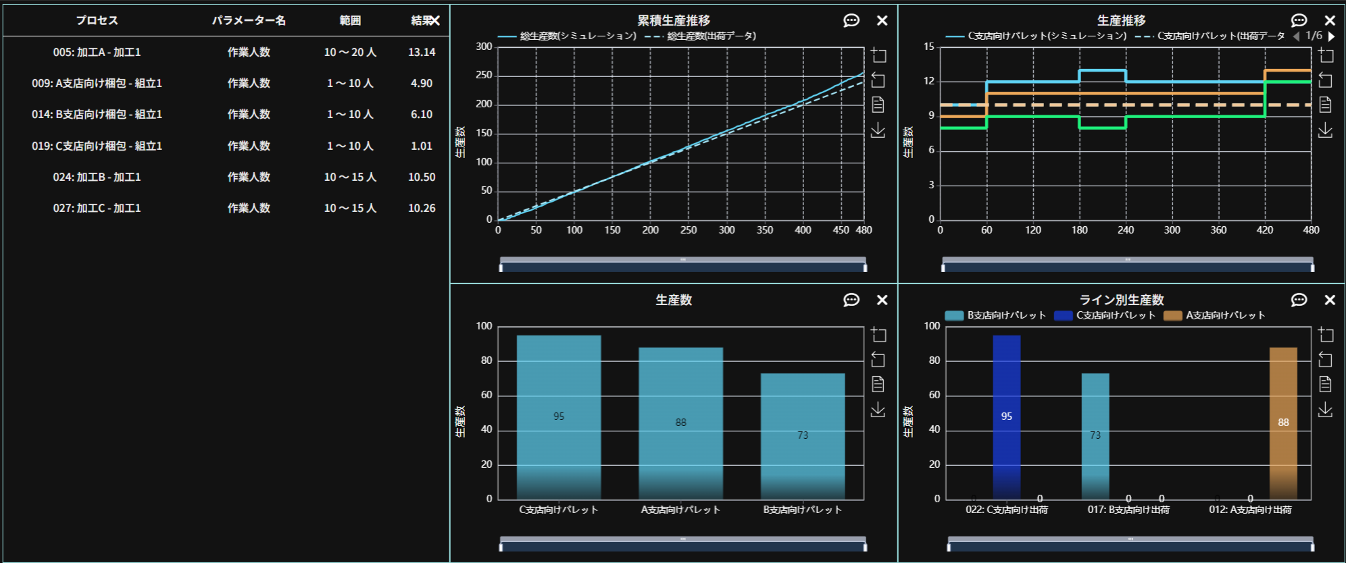The width and height of the screenshot is (1346, 563).
Task: Toggle C支店向けパレット(シミュレーション) legend in 生産推移
Action: 1037,36
